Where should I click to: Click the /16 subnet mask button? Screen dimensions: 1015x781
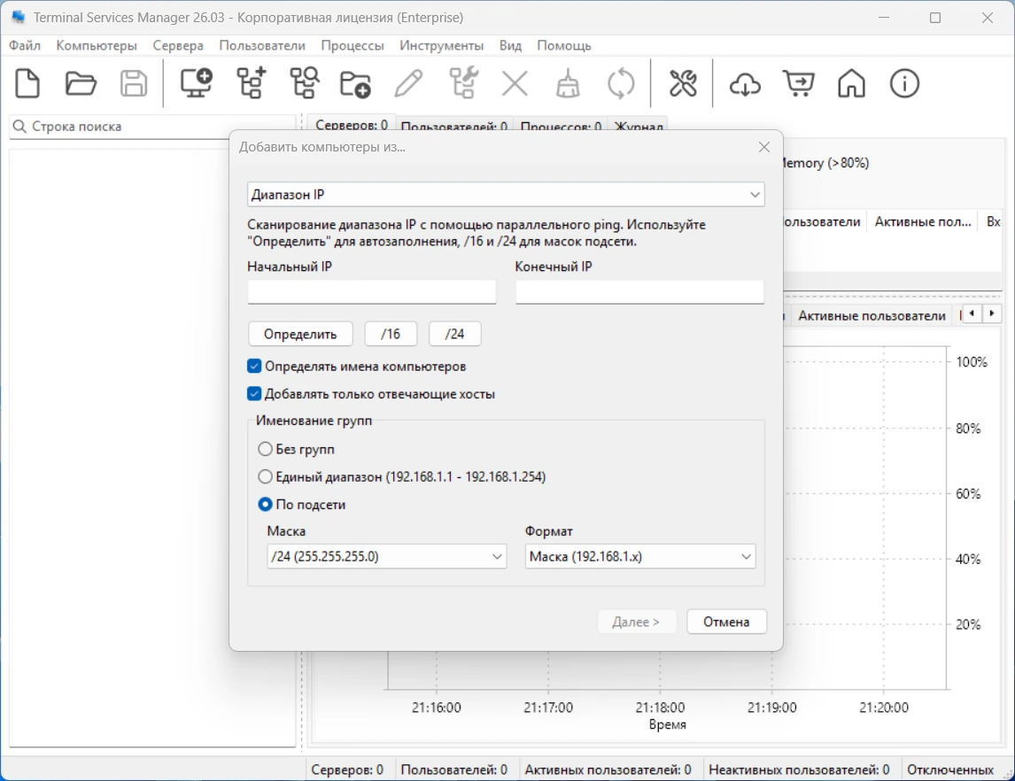click(x=391, y=334)
